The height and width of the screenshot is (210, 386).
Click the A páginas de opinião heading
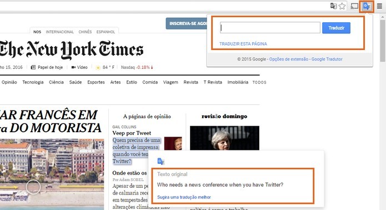coord(147,117)
